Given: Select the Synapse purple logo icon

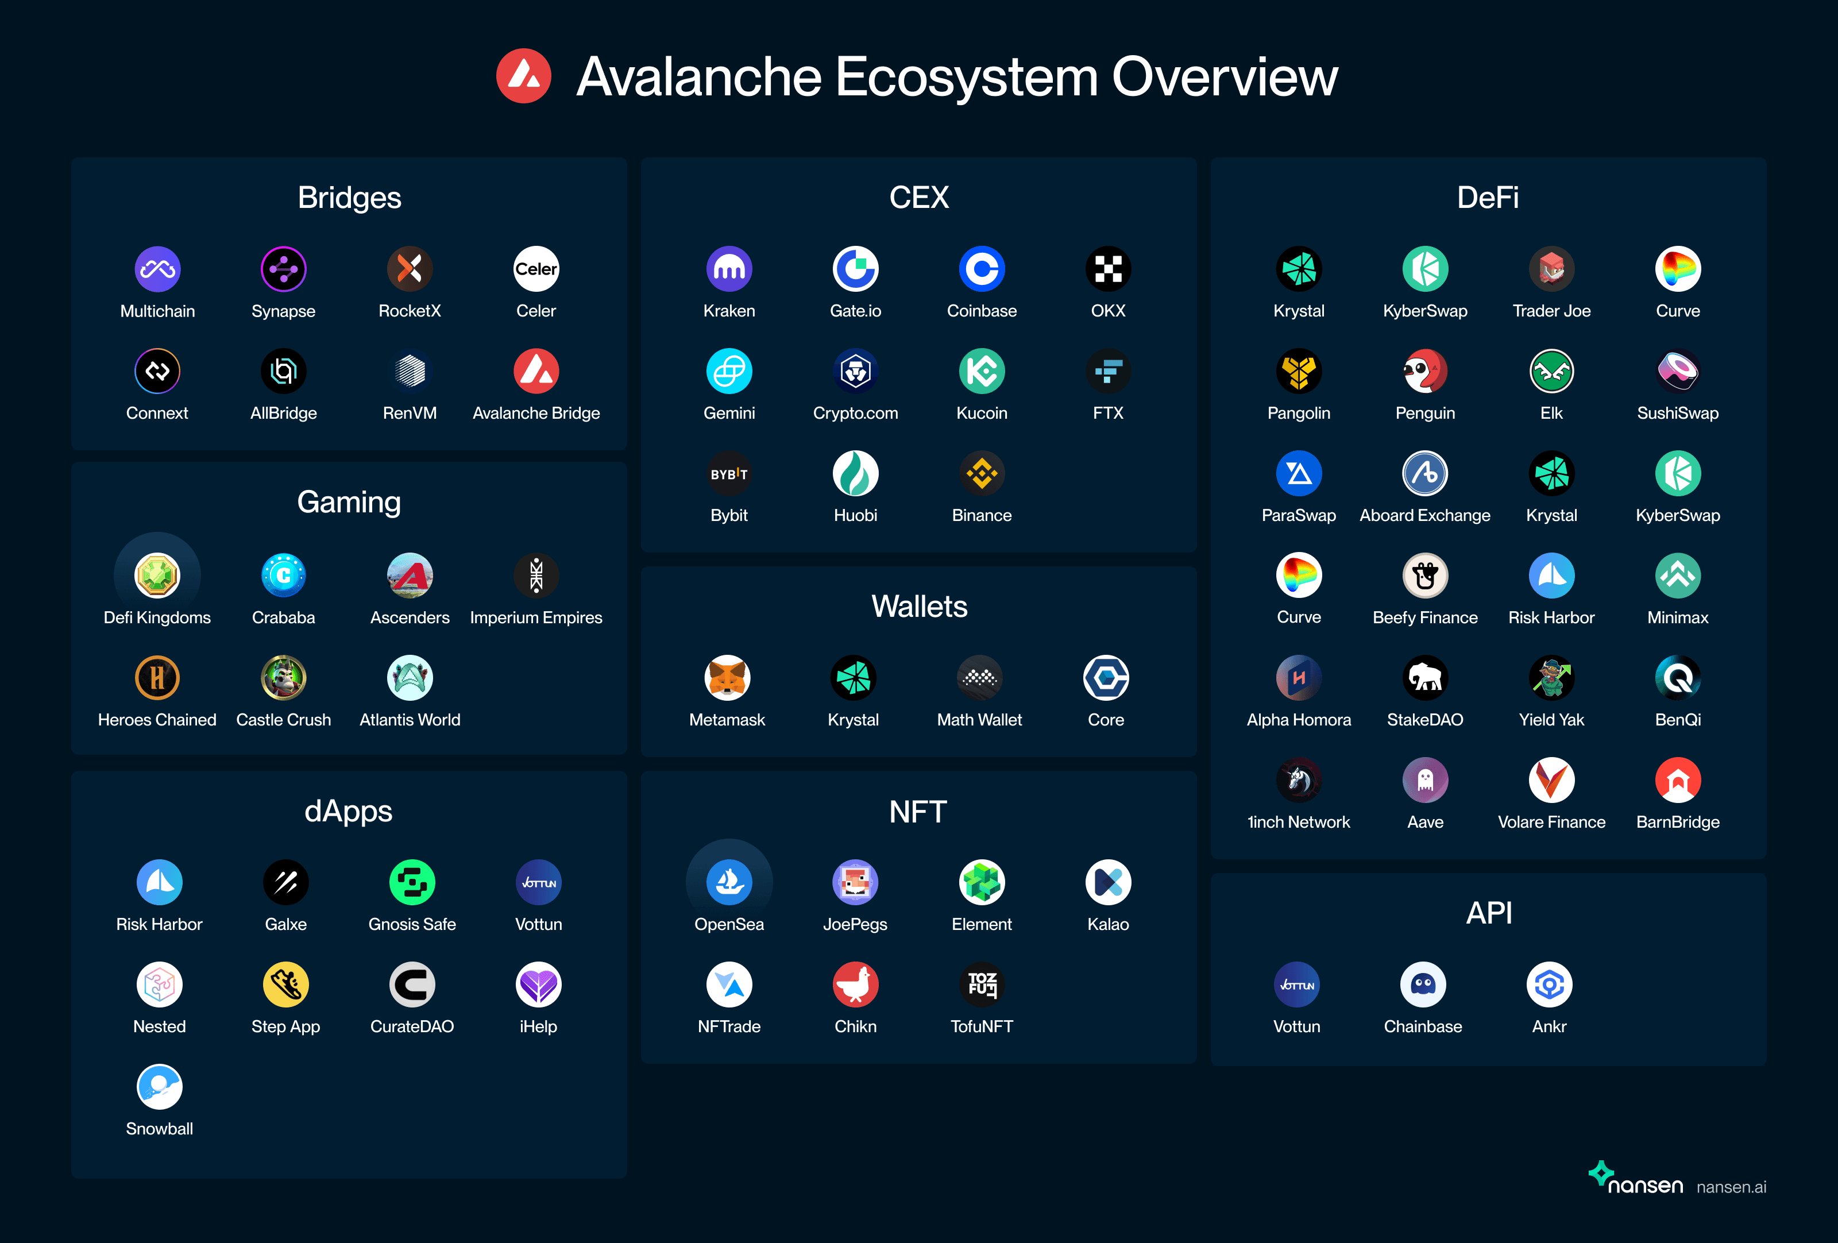Looking at the screenshot, I should click(283, 269).
